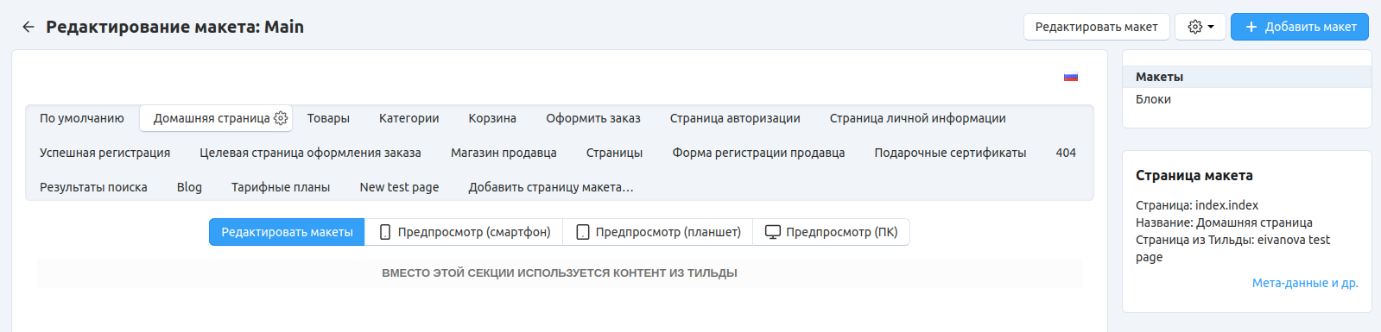Select smartphone preview Предпросмотр (смартфон)
Screen dimensions: 1381x332
[x=464, y=232]
